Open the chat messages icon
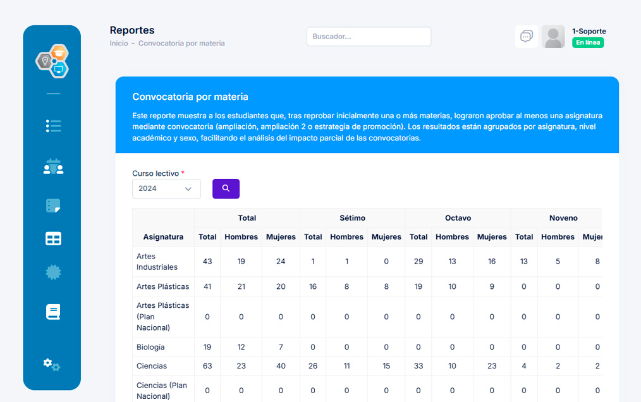641x402 pixels. tap(526, 37)
